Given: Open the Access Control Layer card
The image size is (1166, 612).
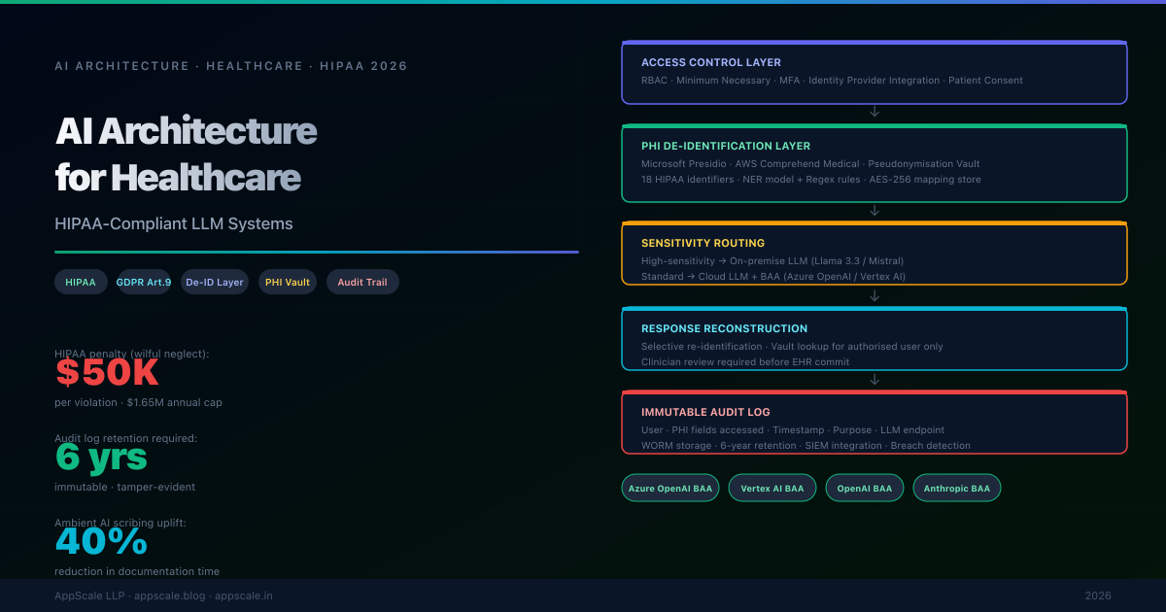Looking at the screenshot, I should click(x=874, y=72).
